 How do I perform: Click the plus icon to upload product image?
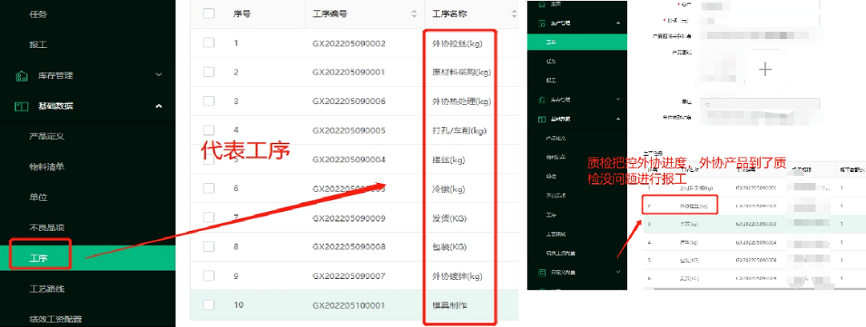point(765,70)
